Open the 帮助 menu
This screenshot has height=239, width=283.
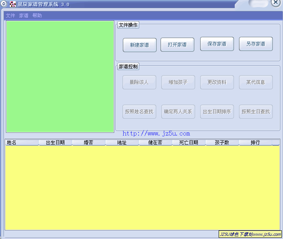(x=37, y=16)
